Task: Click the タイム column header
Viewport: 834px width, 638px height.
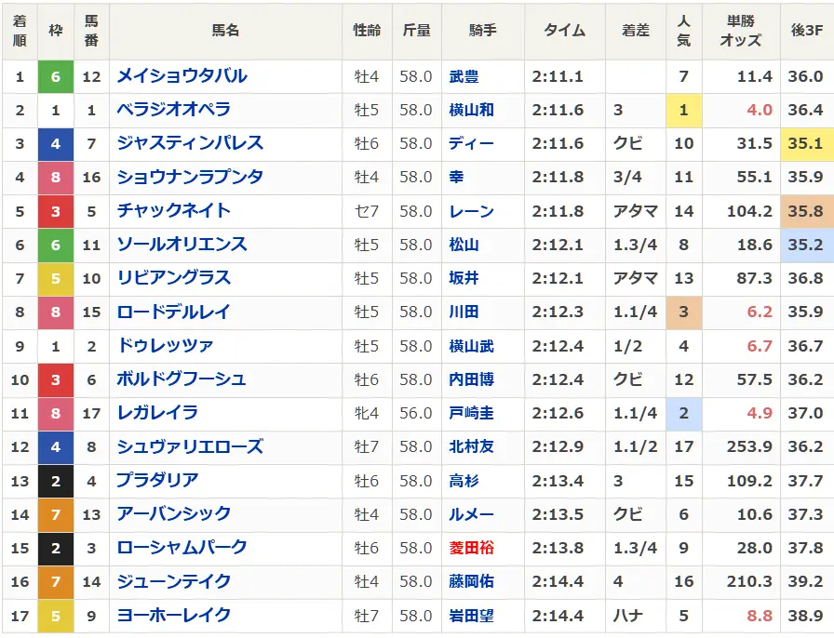Action: 564,31
